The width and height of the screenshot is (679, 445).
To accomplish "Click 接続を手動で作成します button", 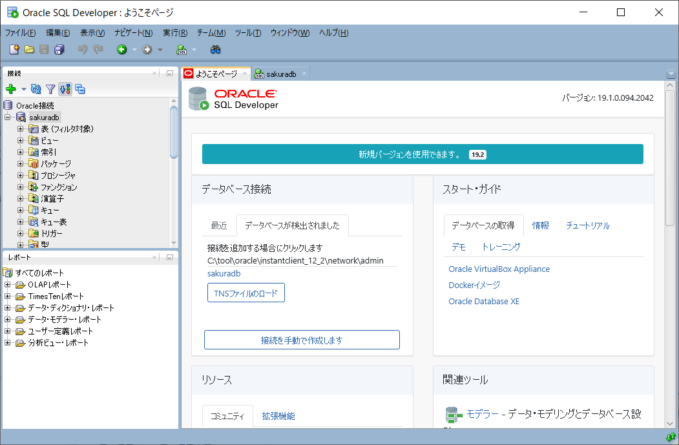I will click(x=302, y=340).
